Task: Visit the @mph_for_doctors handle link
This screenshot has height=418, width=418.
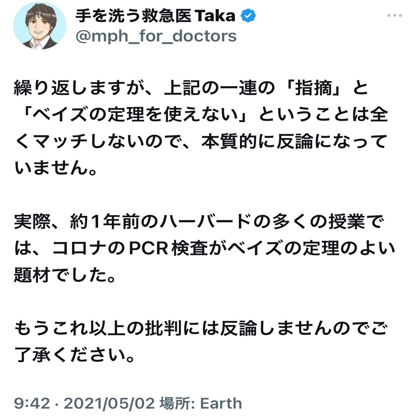Action: point(156,36)
